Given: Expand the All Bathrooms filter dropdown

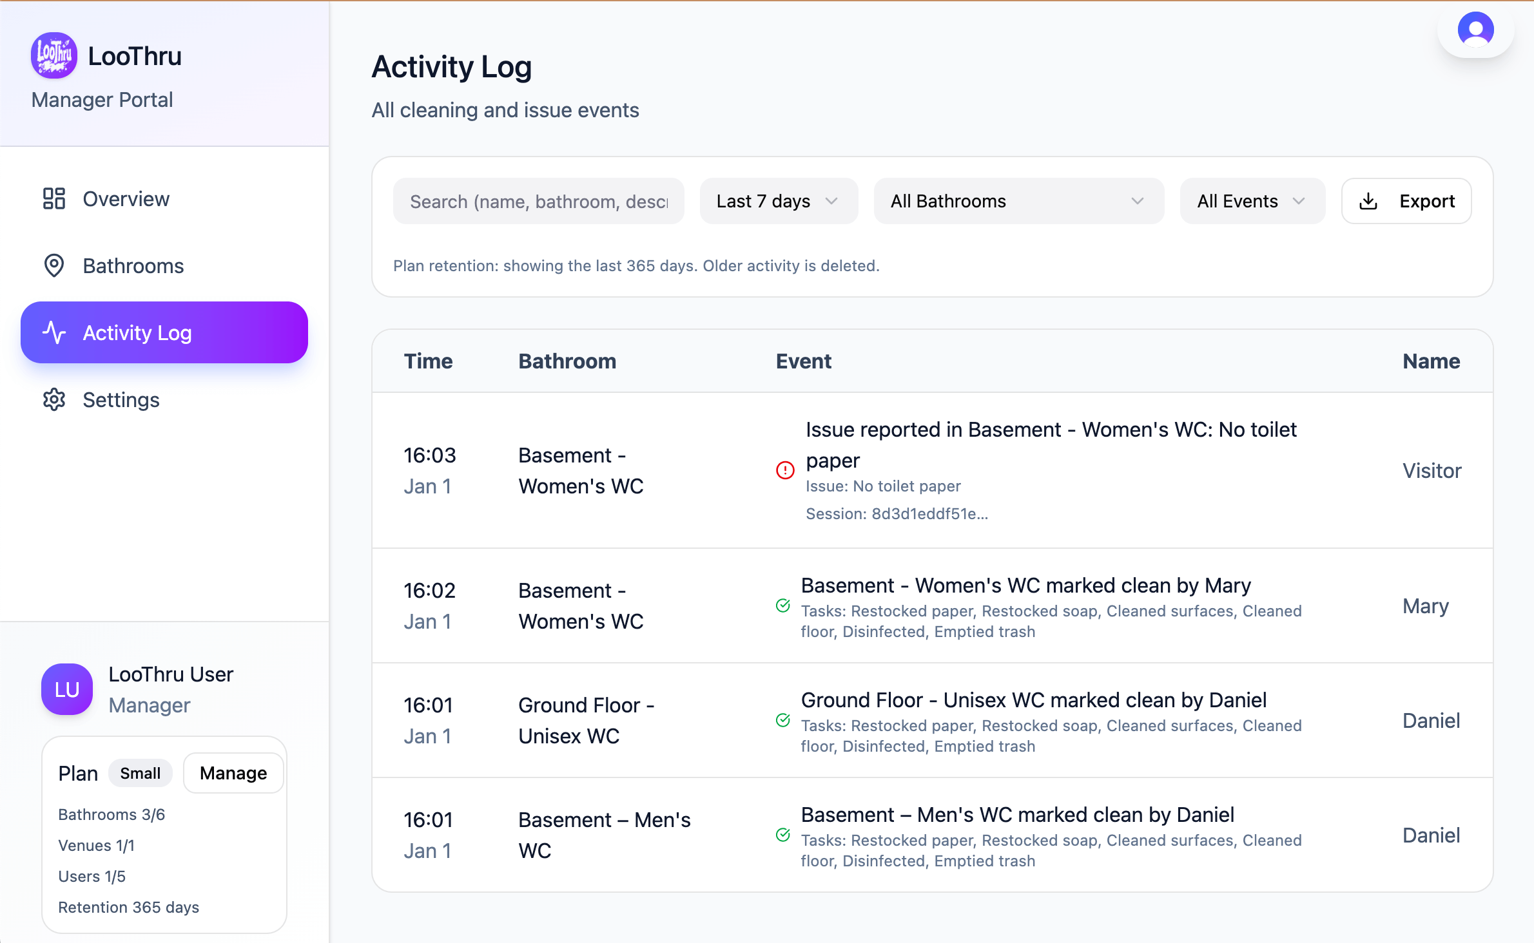Looking at the screenshot, I should click(x=1018, y=201).
